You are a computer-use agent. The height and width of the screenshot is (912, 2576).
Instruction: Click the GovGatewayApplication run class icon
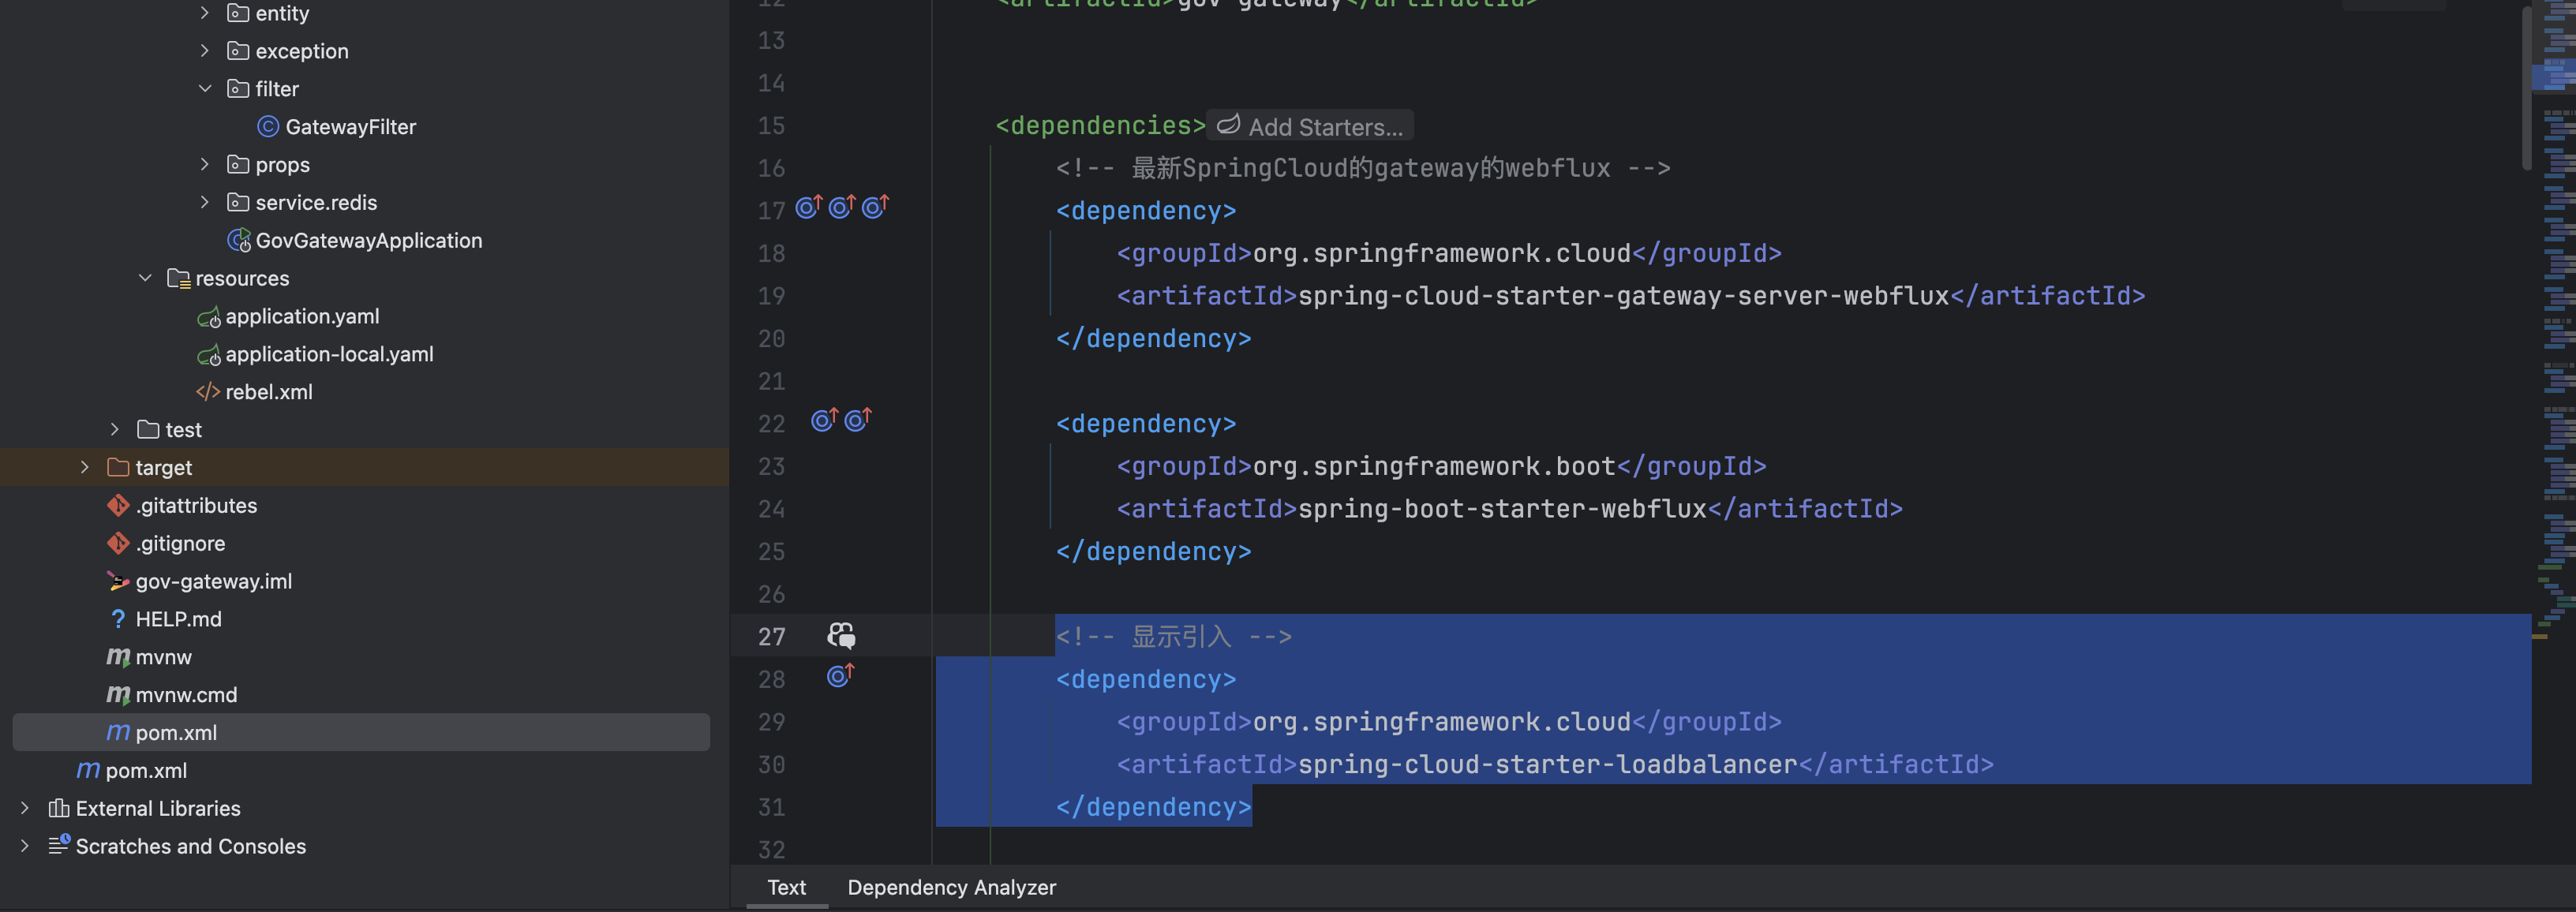(x=239, y=241)
